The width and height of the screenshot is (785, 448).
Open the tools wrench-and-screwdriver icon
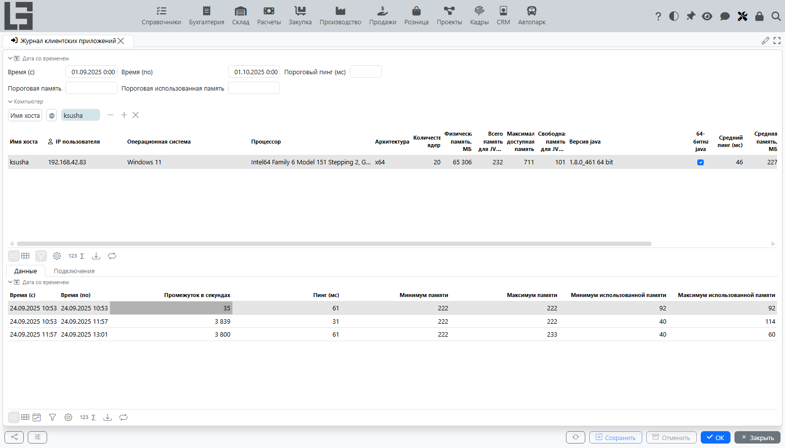(x=742, y=16)
